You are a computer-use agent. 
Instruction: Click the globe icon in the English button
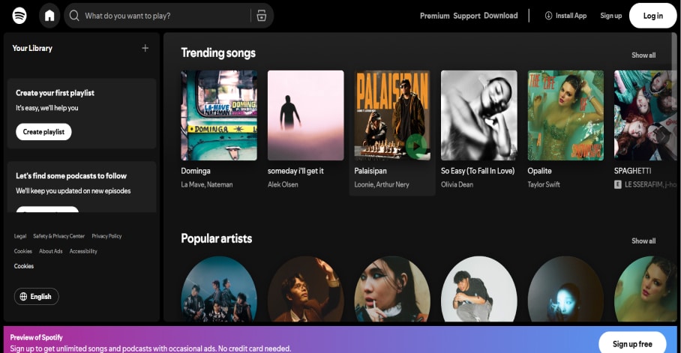tap(22, 297)
